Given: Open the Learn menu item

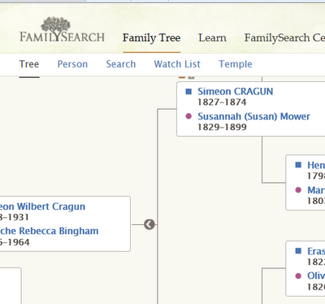Looking at the screenshot, I should click(x=212, y=38).
